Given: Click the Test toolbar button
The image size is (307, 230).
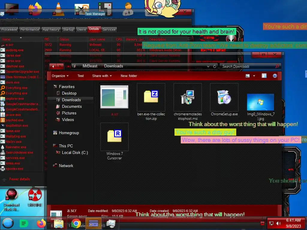Looking at the screenshot, I should coord(80,76).
